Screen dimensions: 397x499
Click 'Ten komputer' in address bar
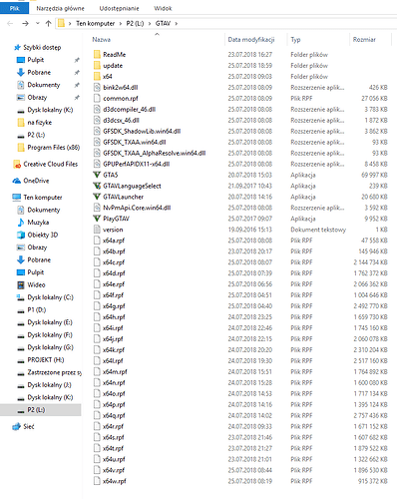(x=95, y=23)
